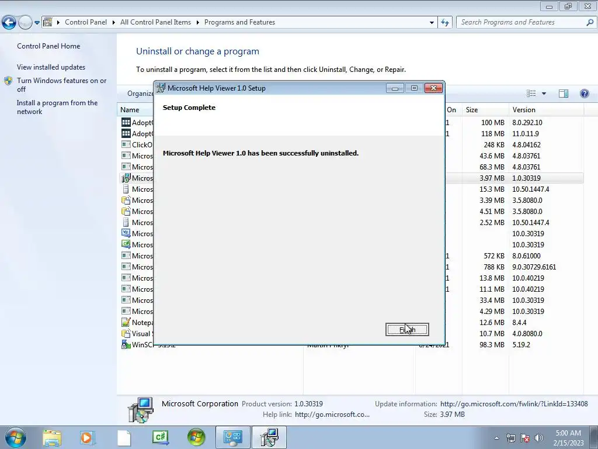Select the first Adopt row, version 8.0.292.10

350,123
